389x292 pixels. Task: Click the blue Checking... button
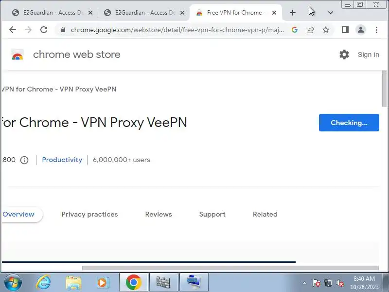[349, 123]
